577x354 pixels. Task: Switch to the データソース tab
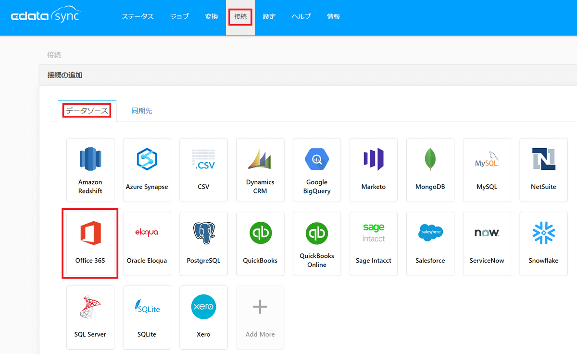click(x=87, y=111)
